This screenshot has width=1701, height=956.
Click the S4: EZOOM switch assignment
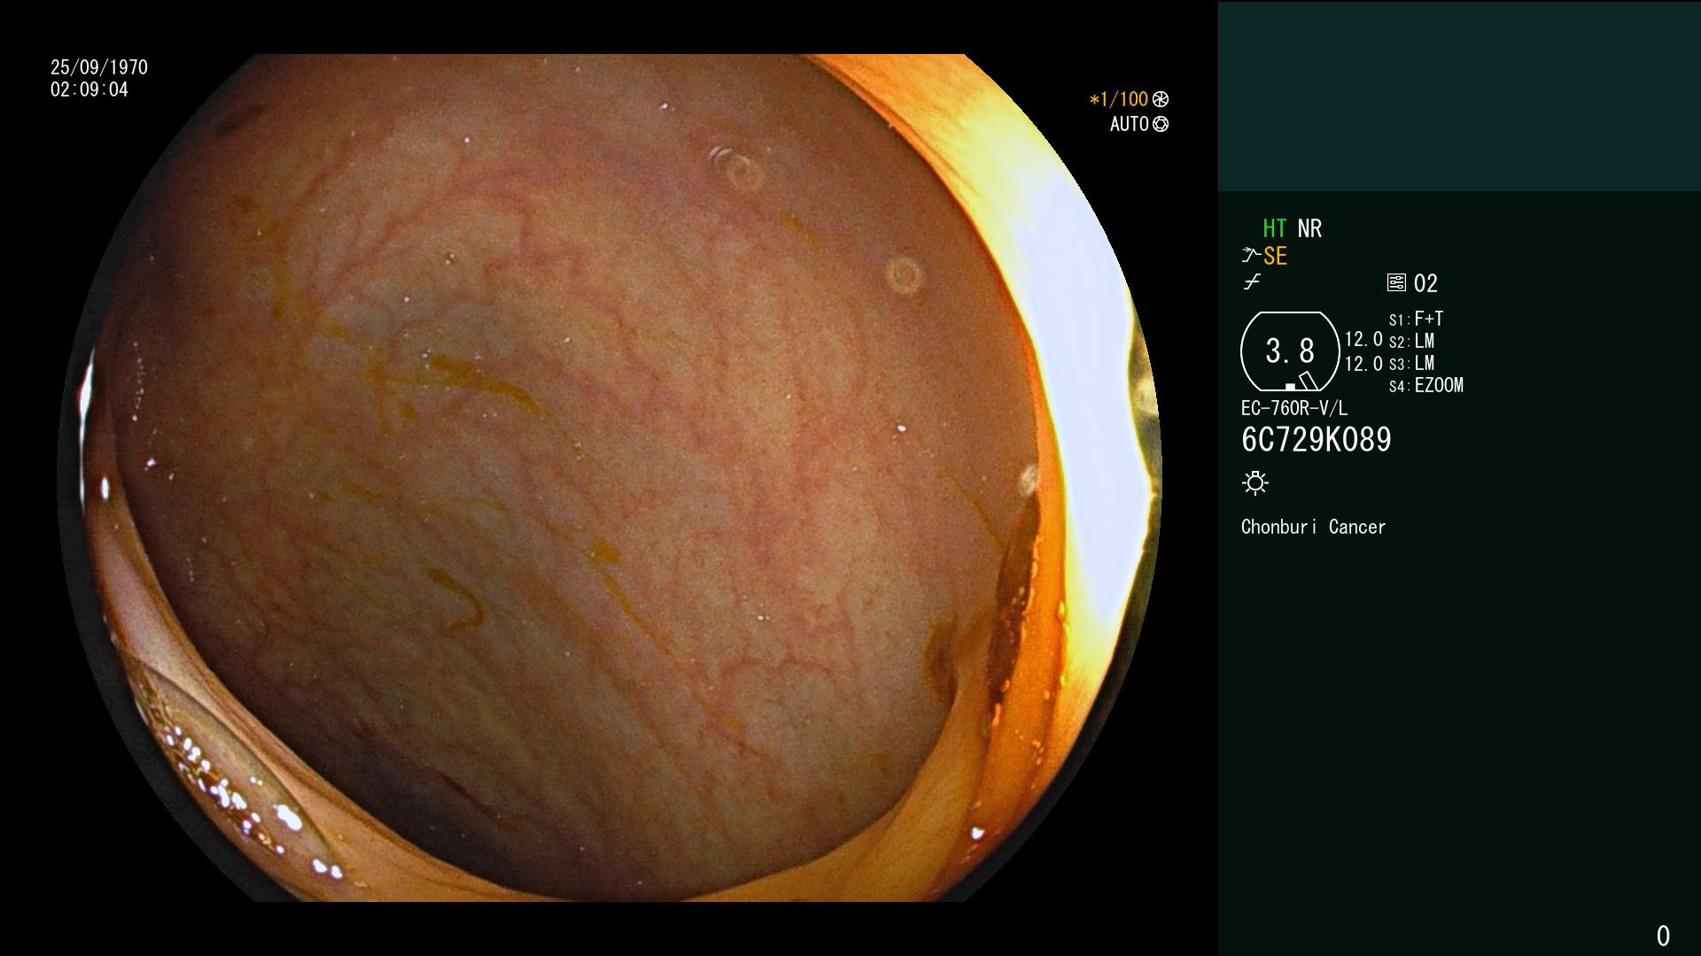(x=1426, y=385)
